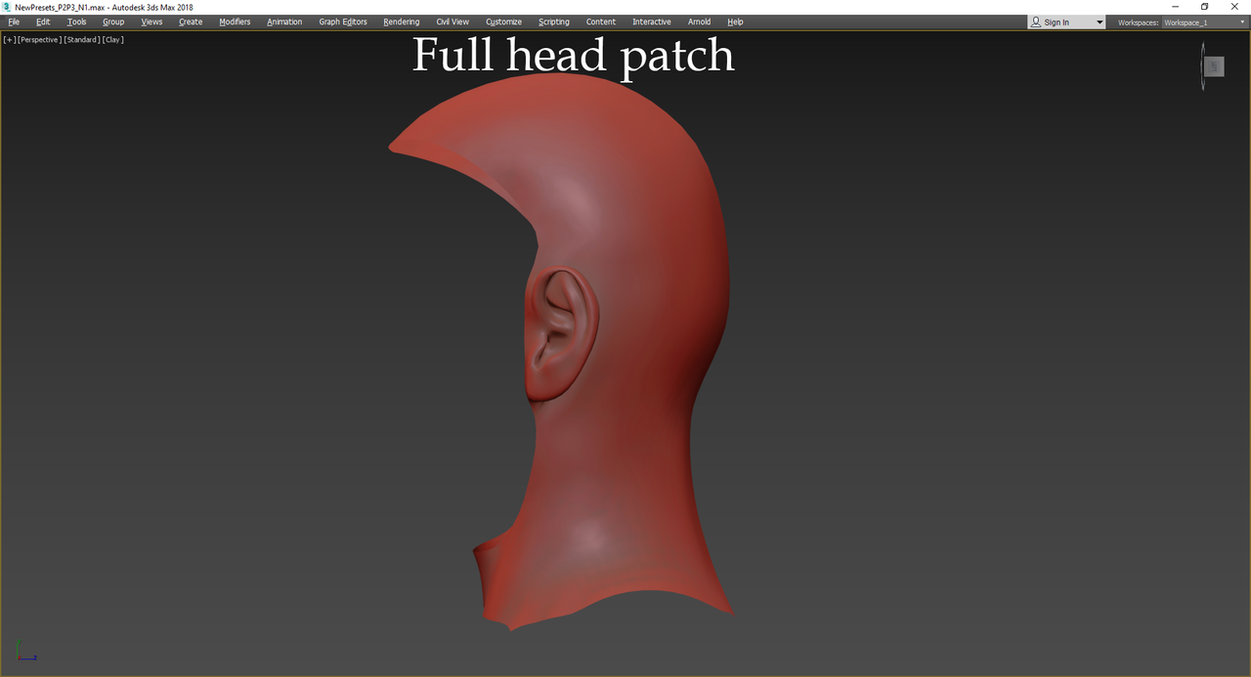Screen dimensions: 1251x677
Task: Open the Animation menu
Action: point(284,21)
